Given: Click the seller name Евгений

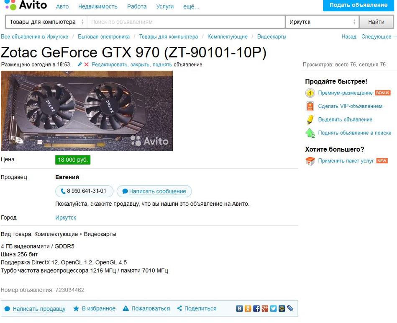Looking at the screenshot, I should tap(67, 177).
